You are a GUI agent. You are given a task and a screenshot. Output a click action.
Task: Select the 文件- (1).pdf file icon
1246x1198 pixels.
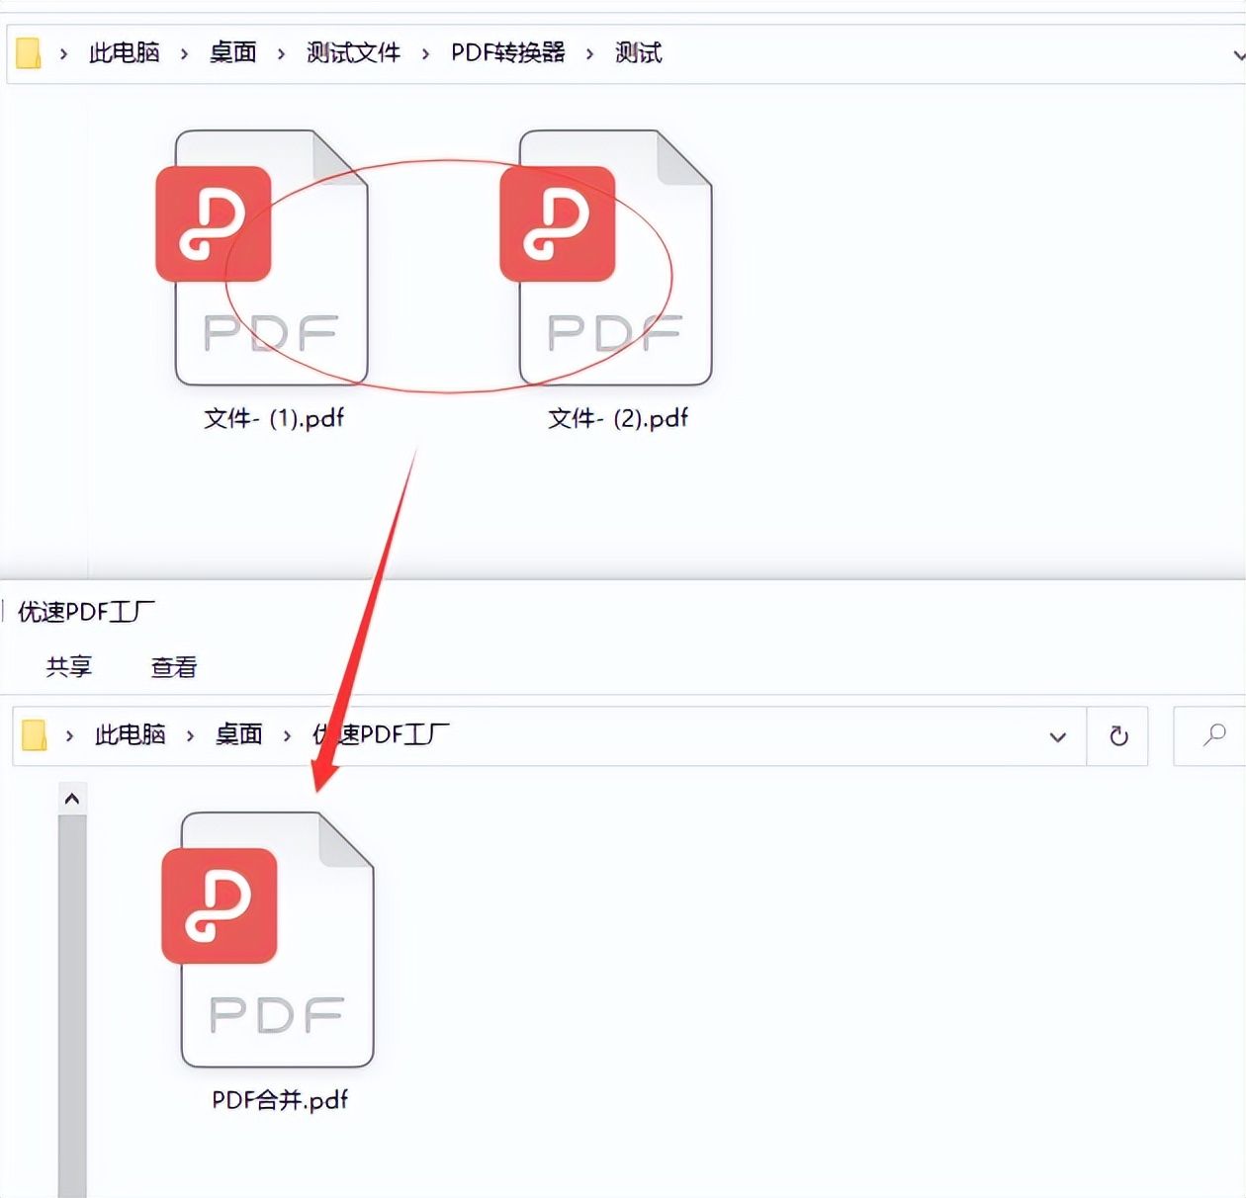tap(263, 257)
